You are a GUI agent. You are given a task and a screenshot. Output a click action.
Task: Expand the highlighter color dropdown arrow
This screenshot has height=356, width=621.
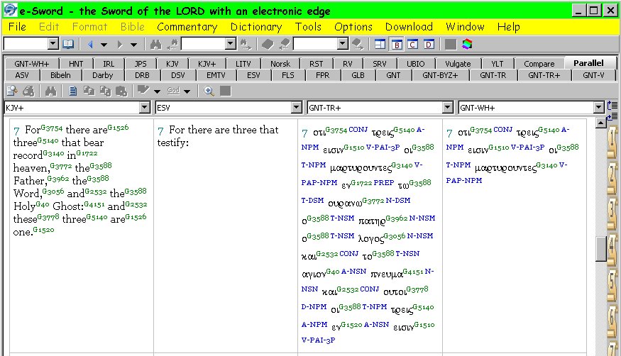pyautogui.click(x=157, y=91)
